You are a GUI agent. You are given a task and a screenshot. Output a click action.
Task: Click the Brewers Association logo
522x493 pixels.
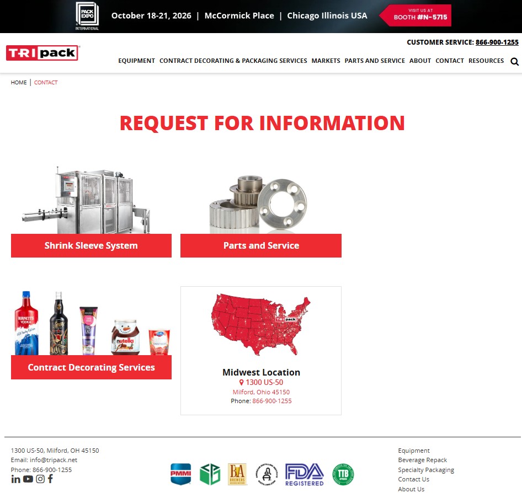coord(237,474)
